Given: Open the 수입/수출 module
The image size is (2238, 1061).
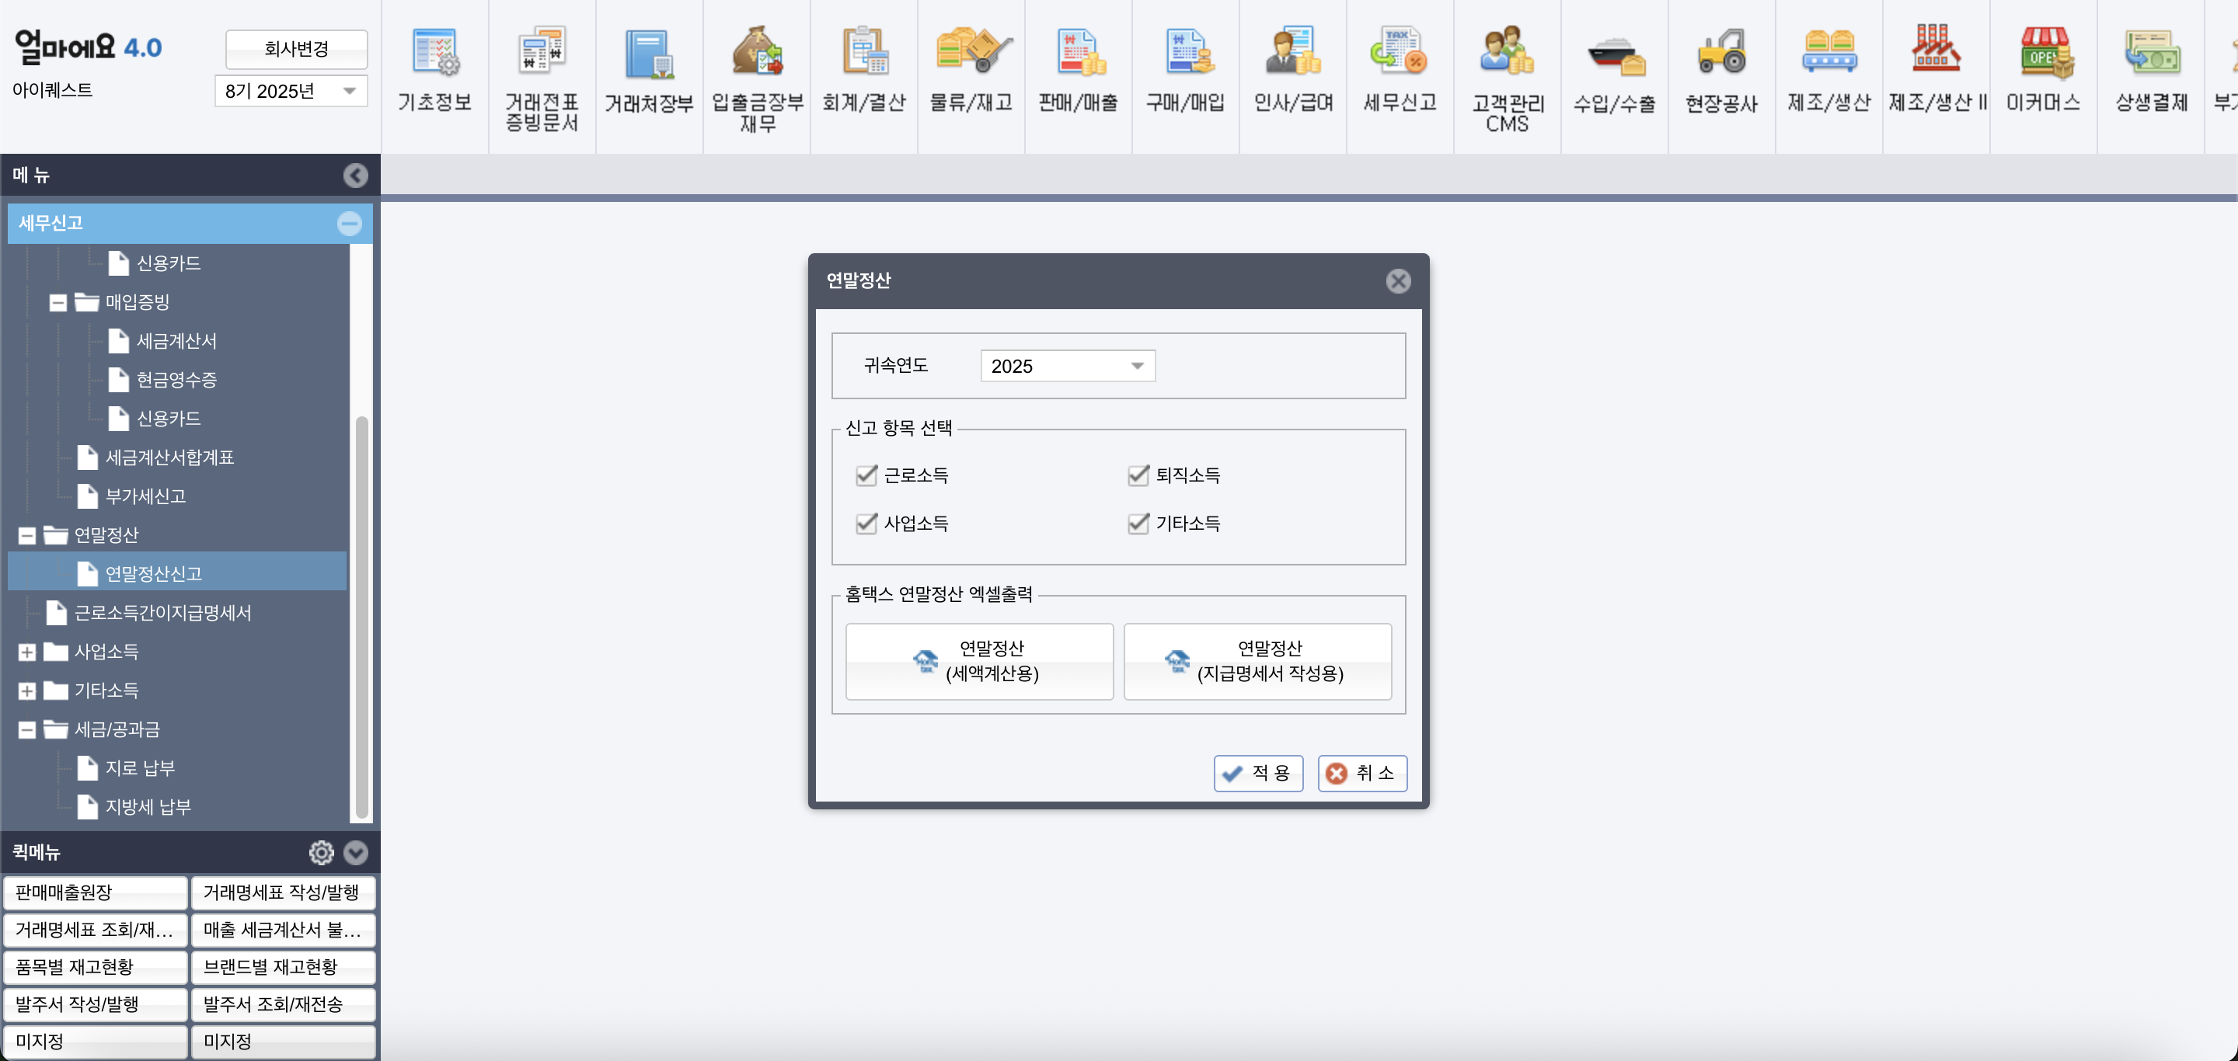Looking at the screenshot, I should click(x=1614, y=74).
